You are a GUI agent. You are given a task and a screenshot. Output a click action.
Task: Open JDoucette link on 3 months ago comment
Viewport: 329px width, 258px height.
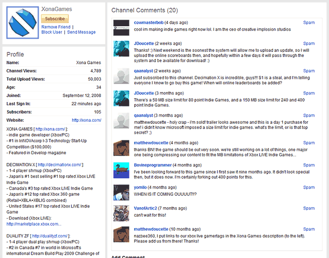(144, 93)
